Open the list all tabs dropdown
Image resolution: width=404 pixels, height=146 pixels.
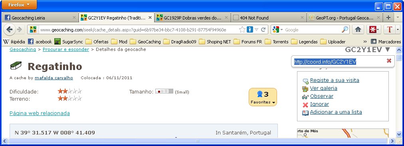coord(398,18)
